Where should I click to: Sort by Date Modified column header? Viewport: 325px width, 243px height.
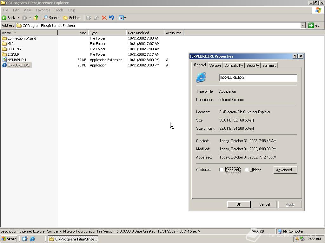pos(145,33)
